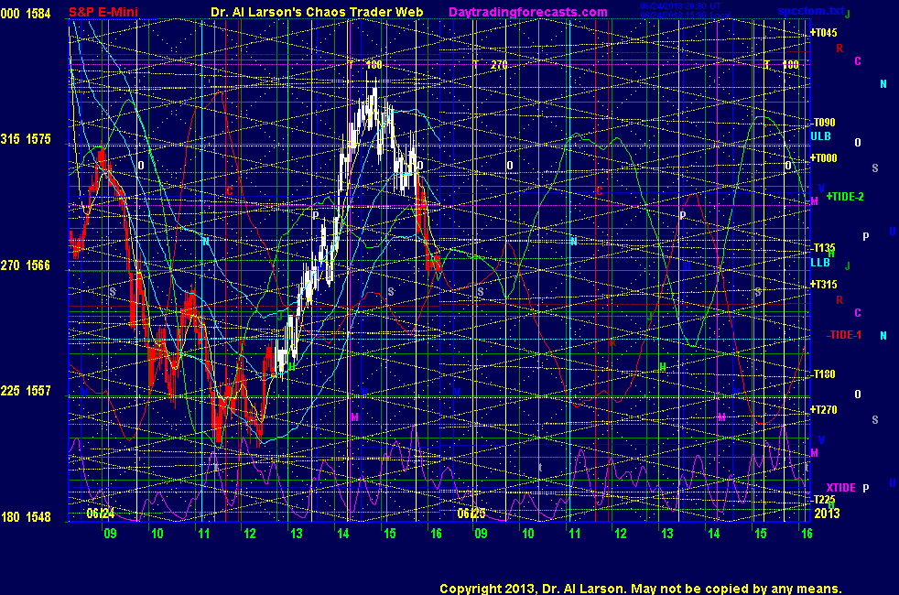Select the +T045 level label
This screenshot has width=899, height=595.
[x=823, y=33]
